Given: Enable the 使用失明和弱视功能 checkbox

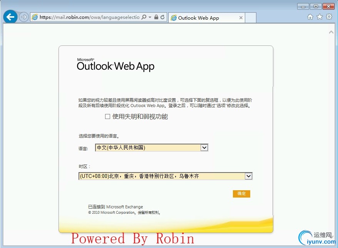Looking at the screenshot, I should click(107, 117).
